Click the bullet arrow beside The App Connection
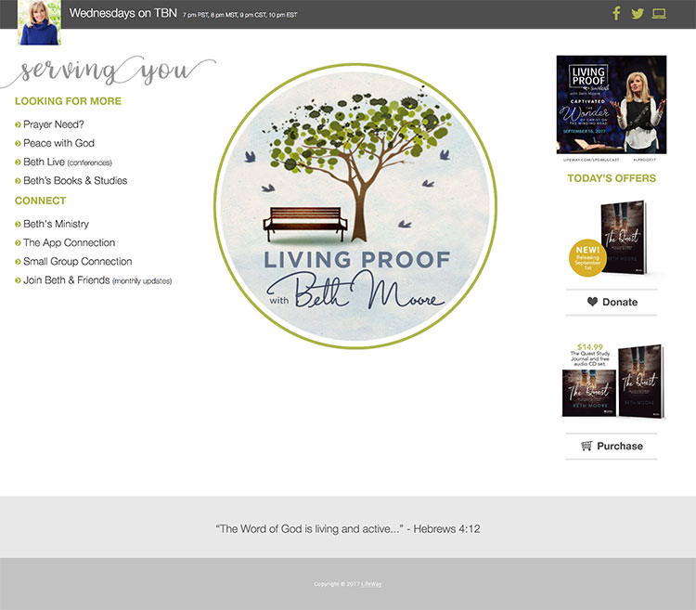 pos(18,243)
